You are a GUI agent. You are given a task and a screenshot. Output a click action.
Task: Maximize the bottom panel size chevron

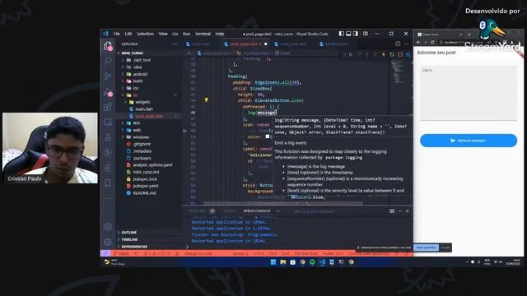point(400,211)
